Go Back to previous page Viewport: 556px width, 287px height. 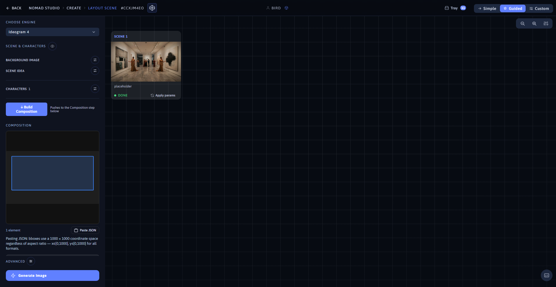coord(14,8)
